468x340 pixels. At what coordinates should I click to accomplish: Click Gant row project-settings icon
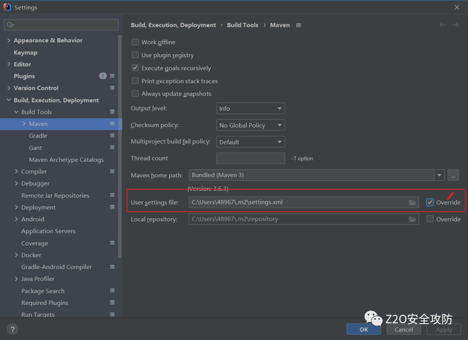(112, 147)
